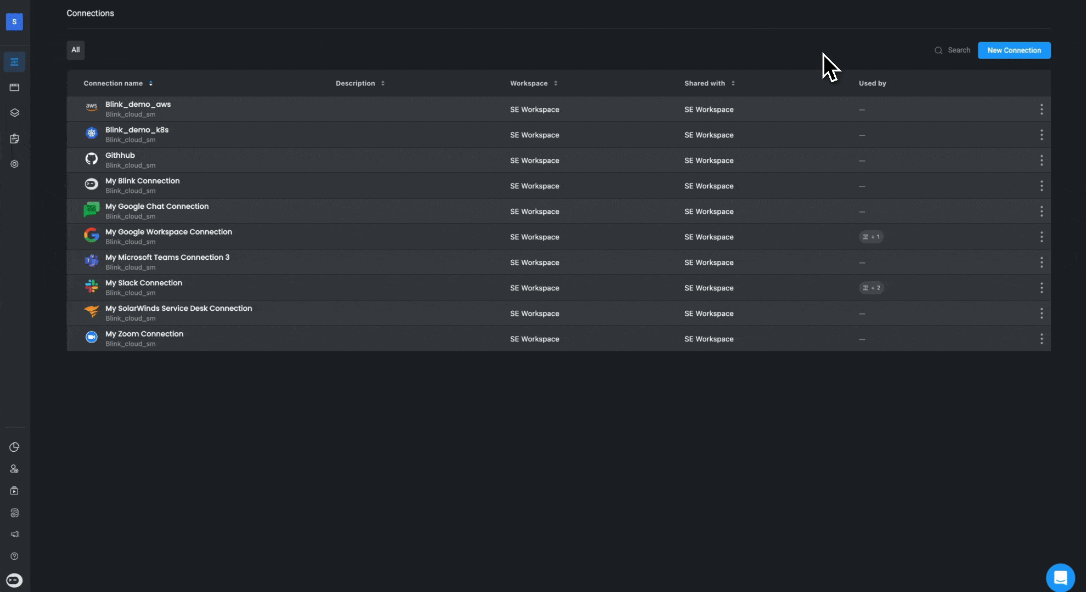
Task: Open My Slack Connection row
Action: pos(144,283)
